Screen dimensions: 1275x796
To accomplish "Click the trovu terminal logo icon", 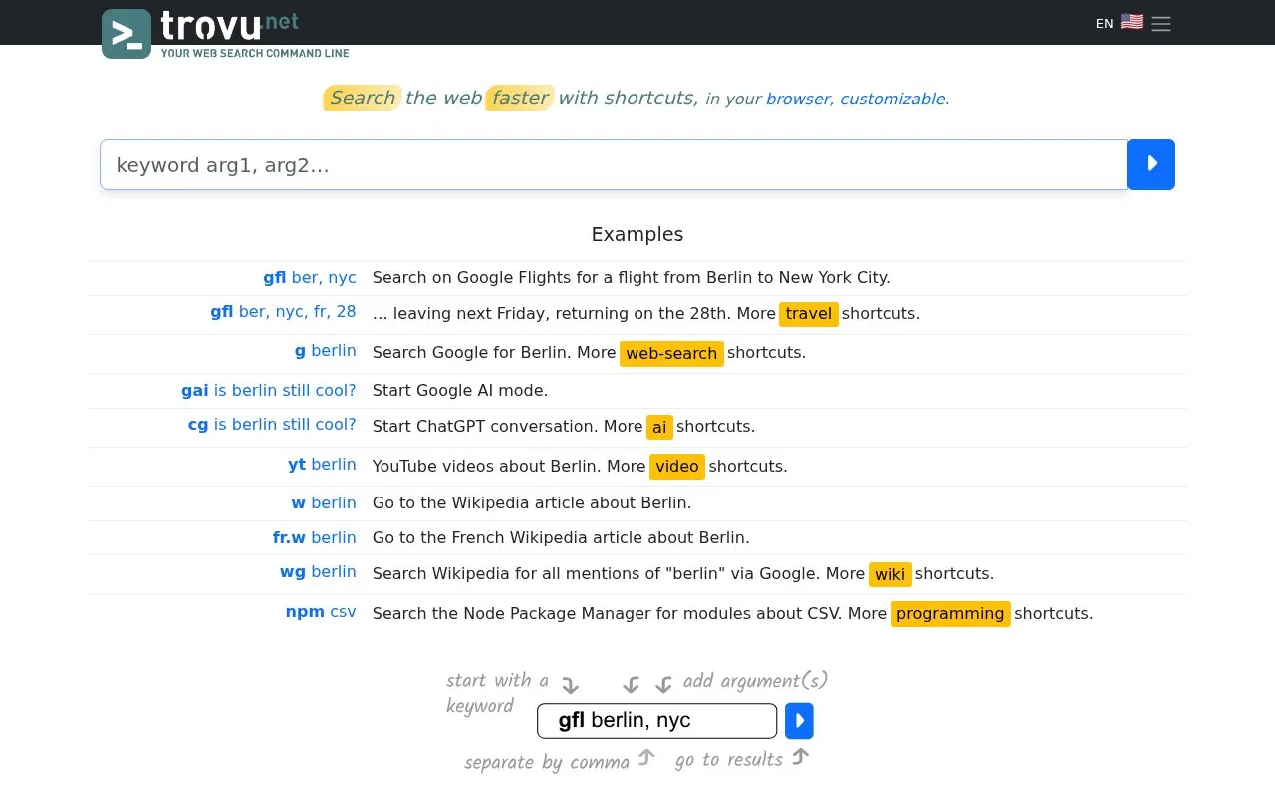I will coord(127,34).
